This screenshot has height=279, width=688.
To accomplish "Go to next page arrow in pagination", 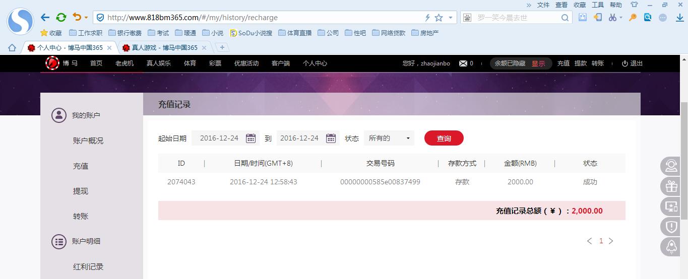I will 611,241.
